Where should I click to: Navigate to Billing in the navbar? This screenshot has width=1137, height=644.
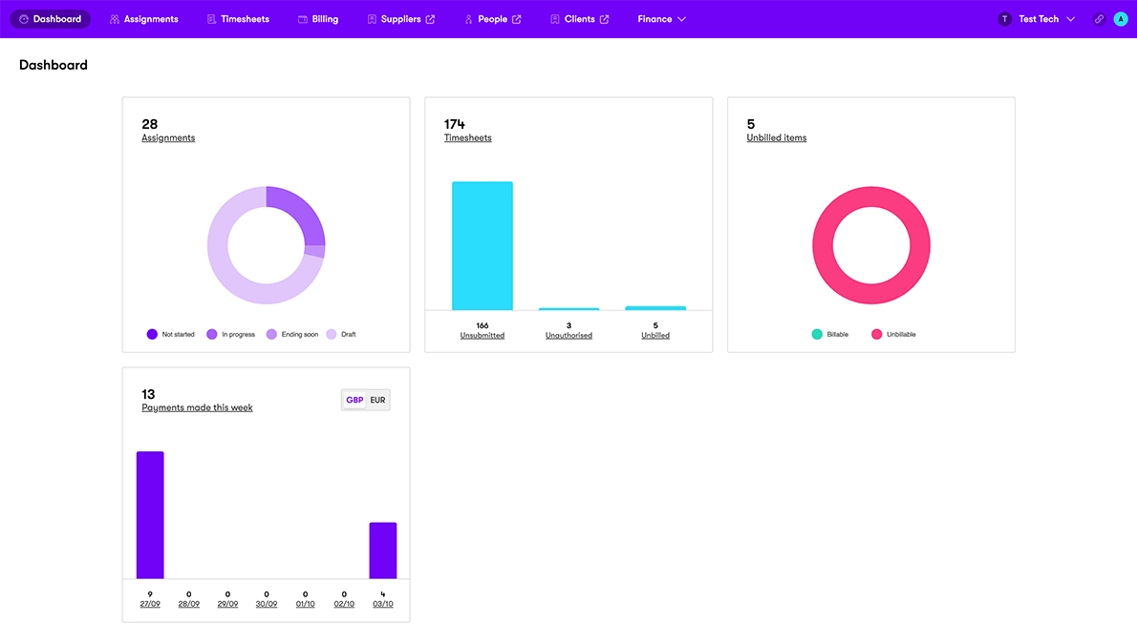click(x=318, y=19)
